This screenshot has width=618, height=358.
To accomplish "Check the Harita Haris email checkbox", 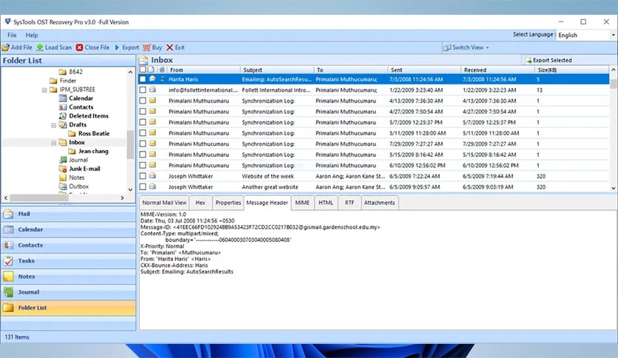I will pos(143,79).
